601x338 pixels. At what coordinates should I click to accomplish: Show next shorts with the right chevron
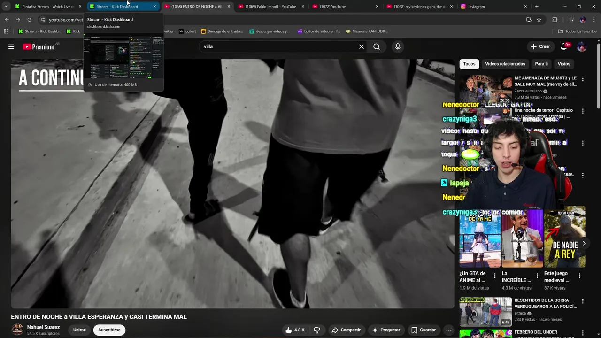pos(584,243)
